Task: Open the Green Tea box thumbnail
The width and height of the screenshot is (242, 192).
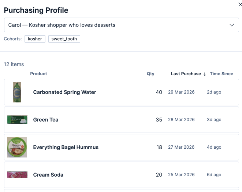Action: 17,120
